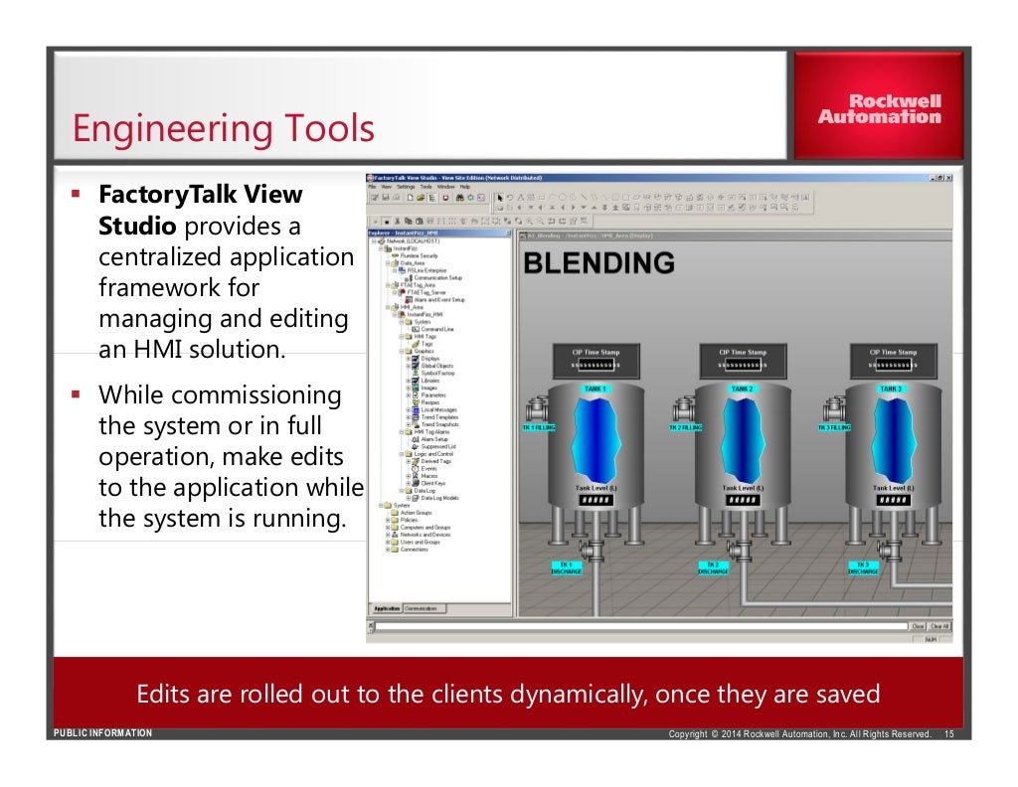This screenshot has height=787, width=1018.
Task: Expand the Policies folder under System
Action: tap(388, 521)
